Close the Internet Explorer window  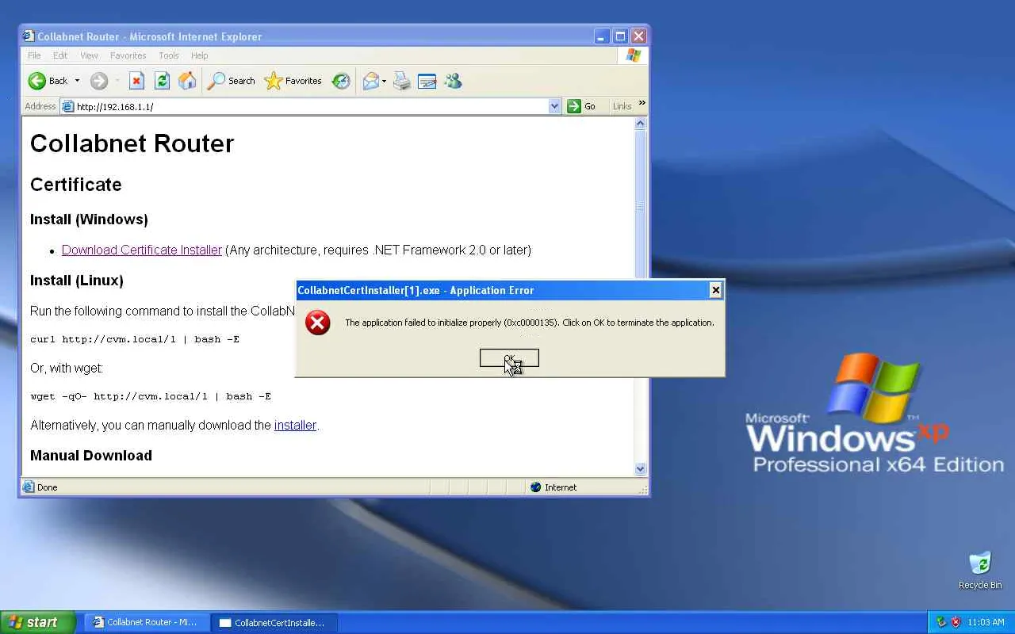coord(639,36)
